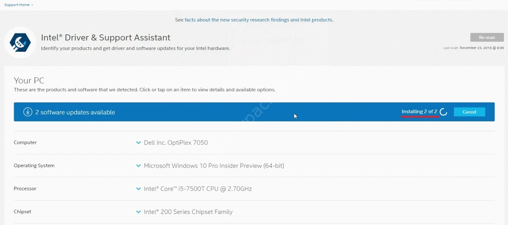Open the security research findings facts link
This screenshot has width=508, height=225.
(x=259, y=20)
